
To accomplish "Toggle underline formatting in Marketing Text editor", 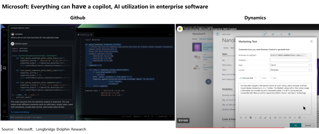I will point(260,118).
